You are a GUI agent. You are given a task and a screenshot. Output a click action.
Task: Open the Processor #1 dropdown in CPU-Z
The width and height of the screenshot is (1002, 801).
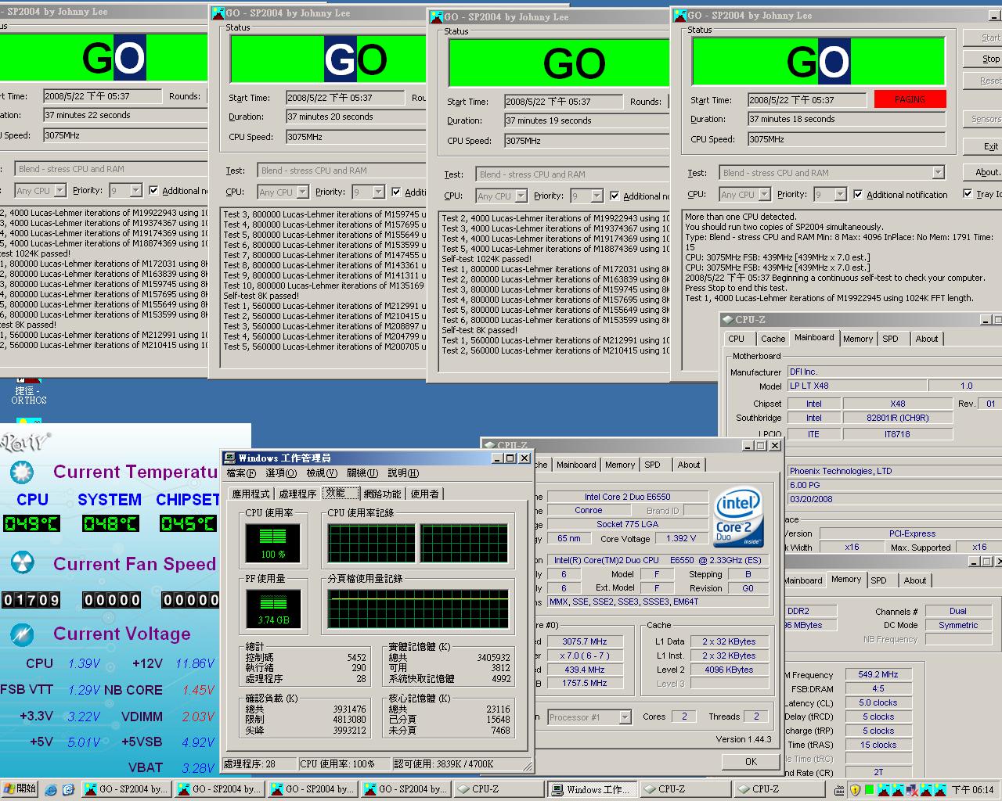(625, 717)
